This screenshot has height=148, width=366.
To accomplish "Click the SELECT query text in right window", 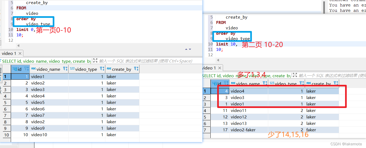I will coord(246,76).
